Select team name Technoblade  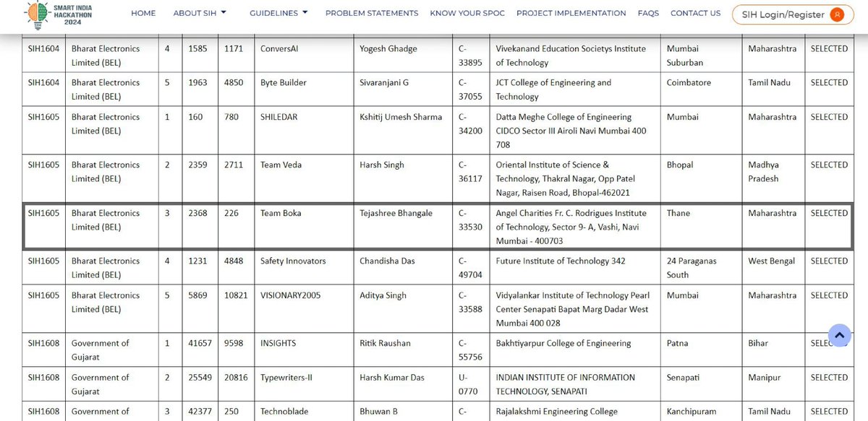pos(285,411)
